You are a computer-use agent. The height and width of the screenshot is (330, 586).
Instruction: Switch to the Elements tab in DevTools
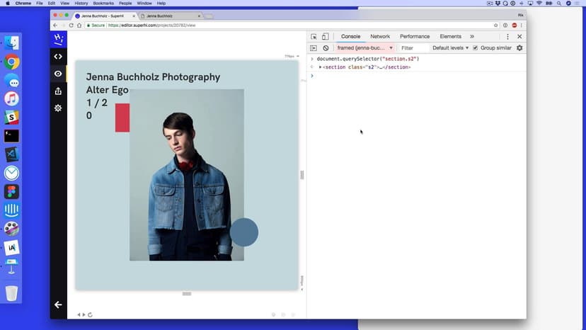pyautogui.click(x=450, y=37)
